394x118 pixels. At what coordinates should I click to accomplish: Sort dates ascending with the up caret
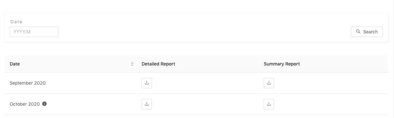click(x=132, y=63)
